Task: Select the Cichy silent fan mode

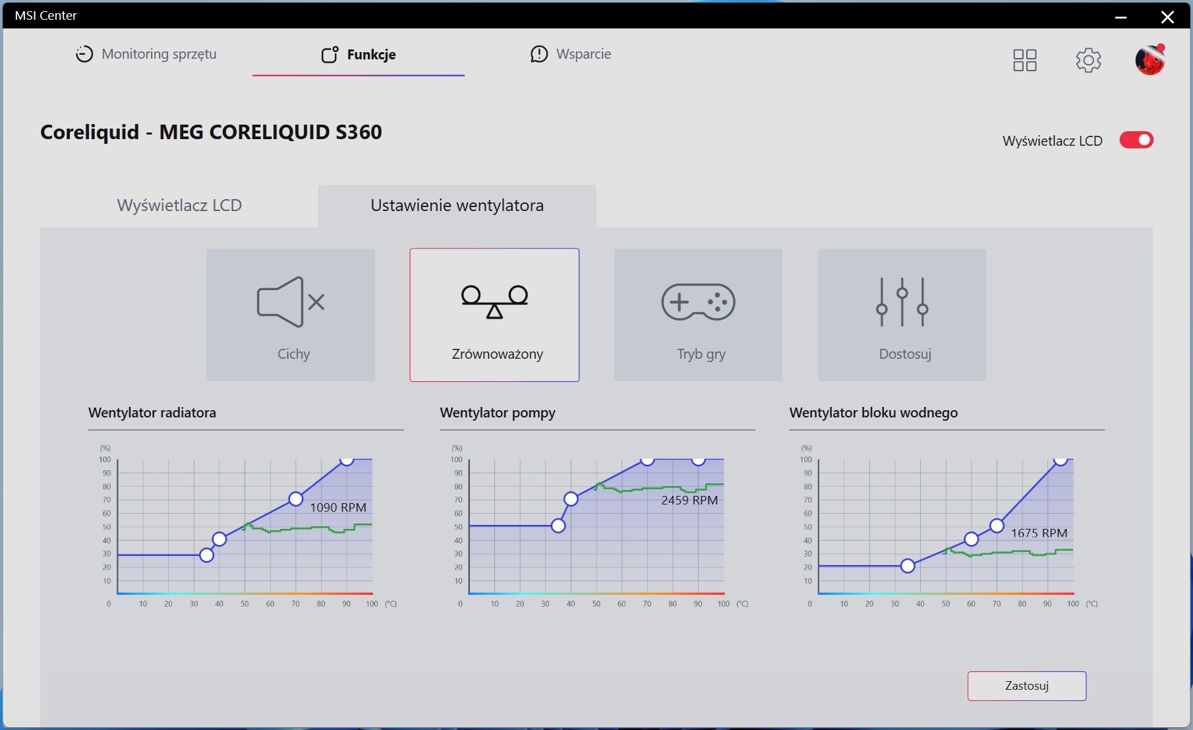Action: [x=291, y=315]
